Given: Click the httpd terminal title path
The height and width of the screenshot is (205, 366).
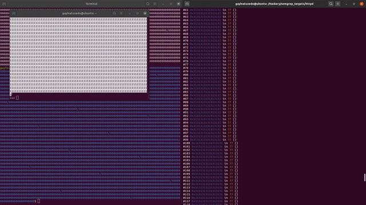Looking at the screenshot, I should [274, 4].
